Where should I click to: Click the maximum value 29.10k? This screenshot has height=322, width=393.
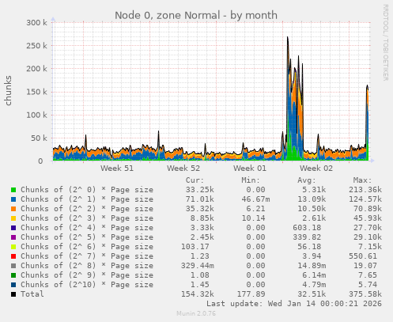[x=368, y=237]
